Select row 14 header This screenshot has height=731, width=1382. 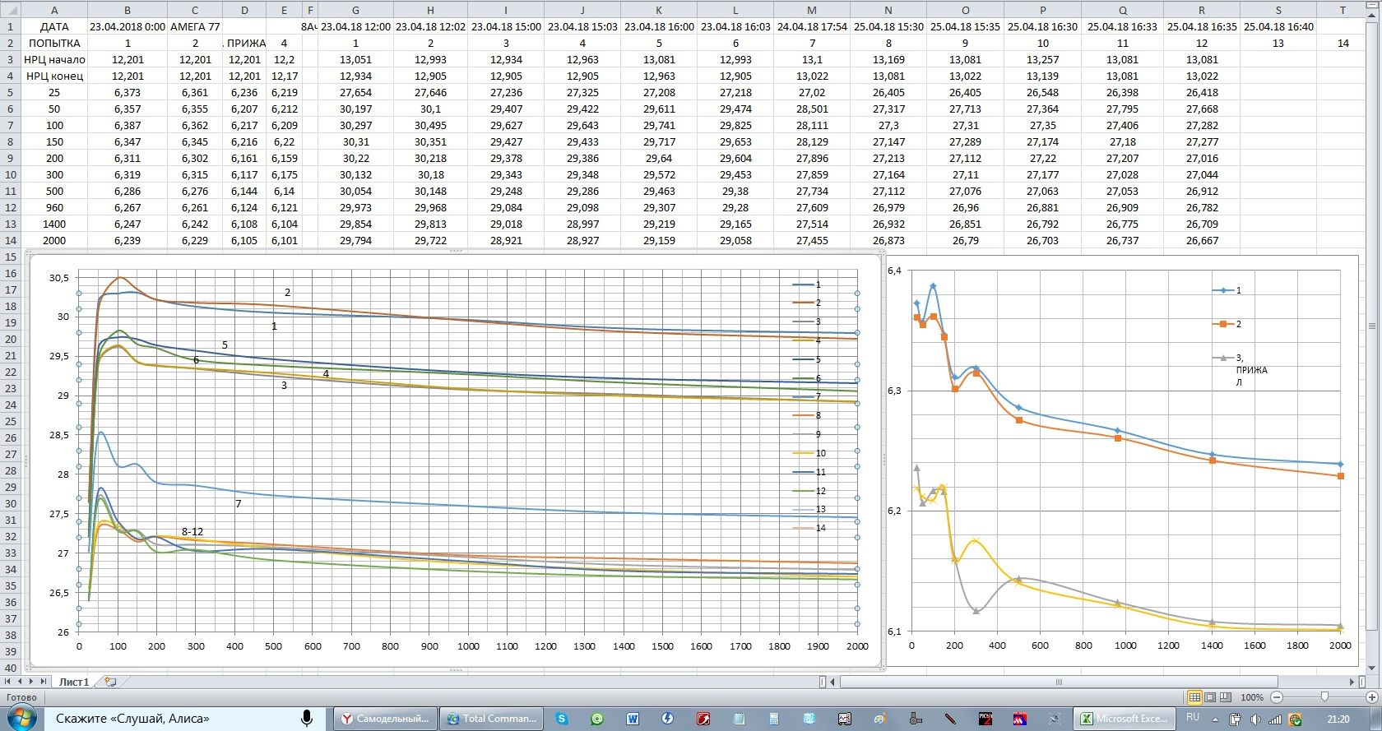(x=11, y=240)
